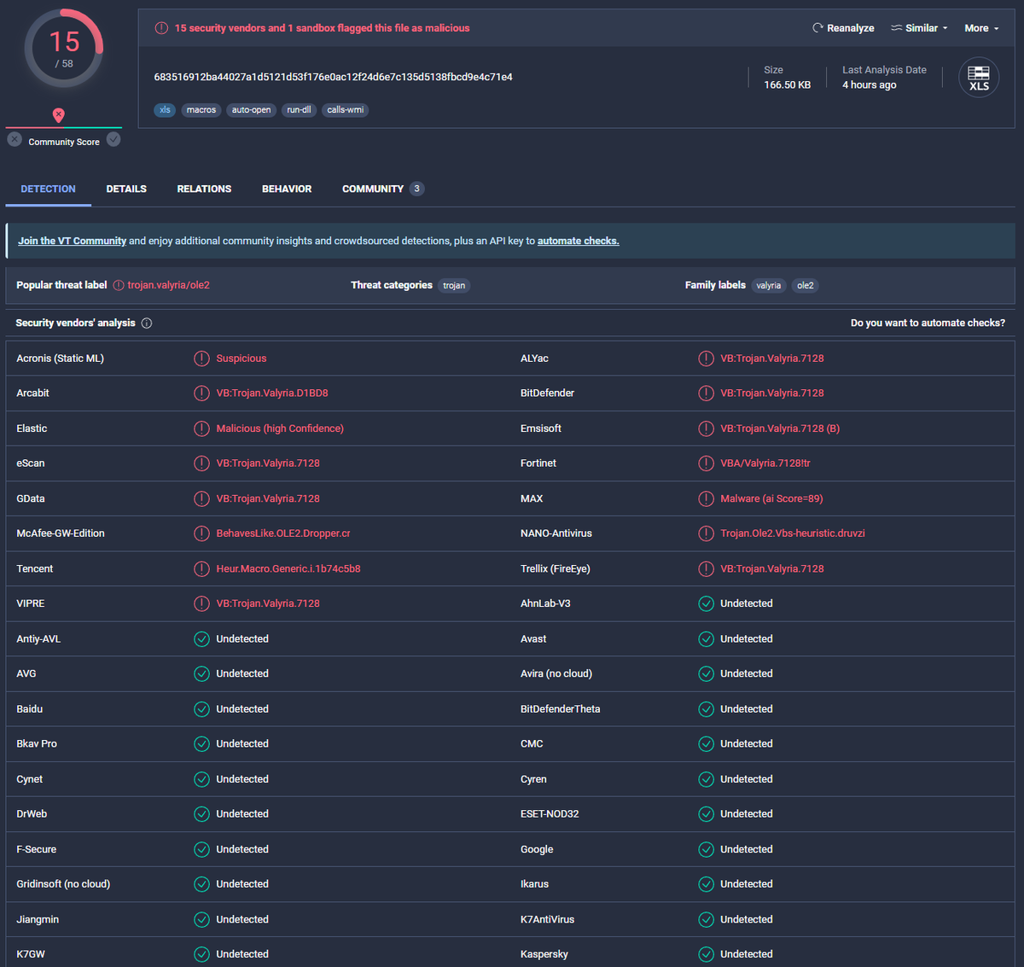Follow the Join the VT Community link
This screenshot has height=967, width=1024.
pos(72,241)
